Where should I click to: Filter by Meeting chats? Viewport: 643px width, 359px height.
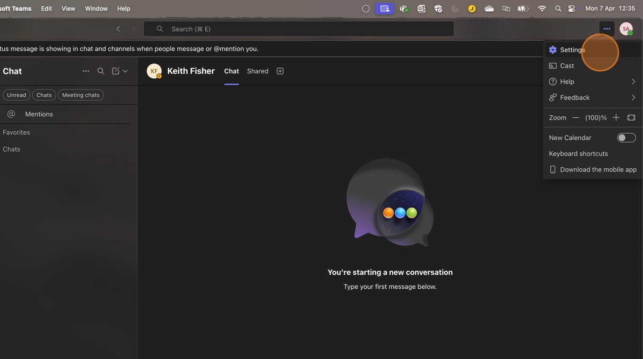pos(81,95)
